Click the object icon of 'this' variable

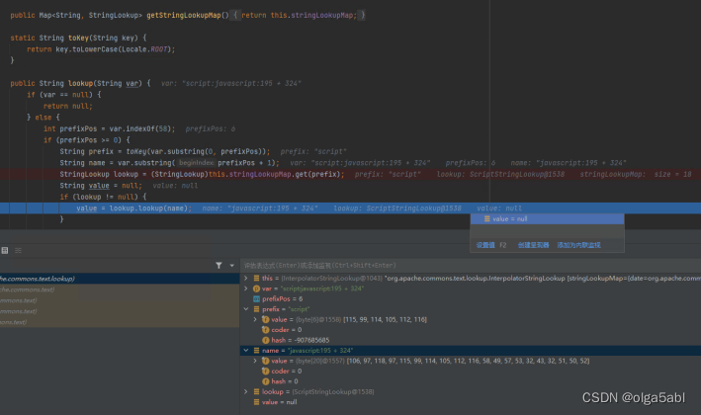[257, 278]
